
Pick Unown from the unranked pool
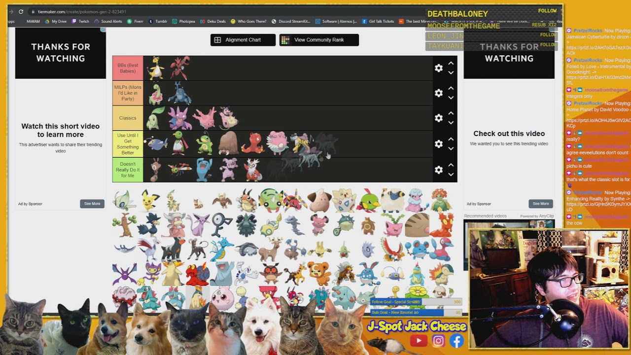(x=221, y=225)
